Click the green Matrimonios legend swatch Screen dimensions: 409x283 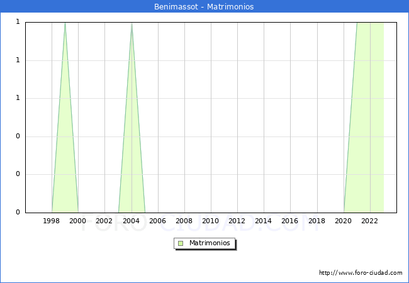pos(181,243)
